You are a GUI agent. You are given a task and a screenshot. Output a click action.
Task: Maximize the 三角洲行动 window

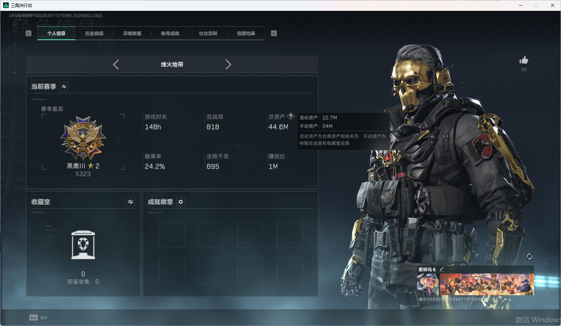click(536, 5)
